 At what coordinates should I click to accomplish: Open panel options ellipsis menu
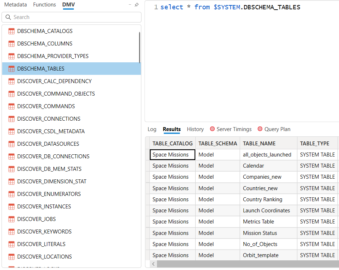130,5
